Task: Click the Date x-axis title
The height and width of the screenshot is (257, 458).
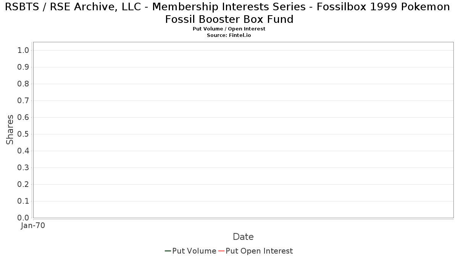Action: (x=243, y=237)
